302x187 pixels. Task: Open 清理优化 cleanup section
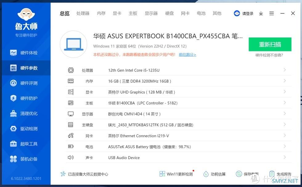pos(26,114)
